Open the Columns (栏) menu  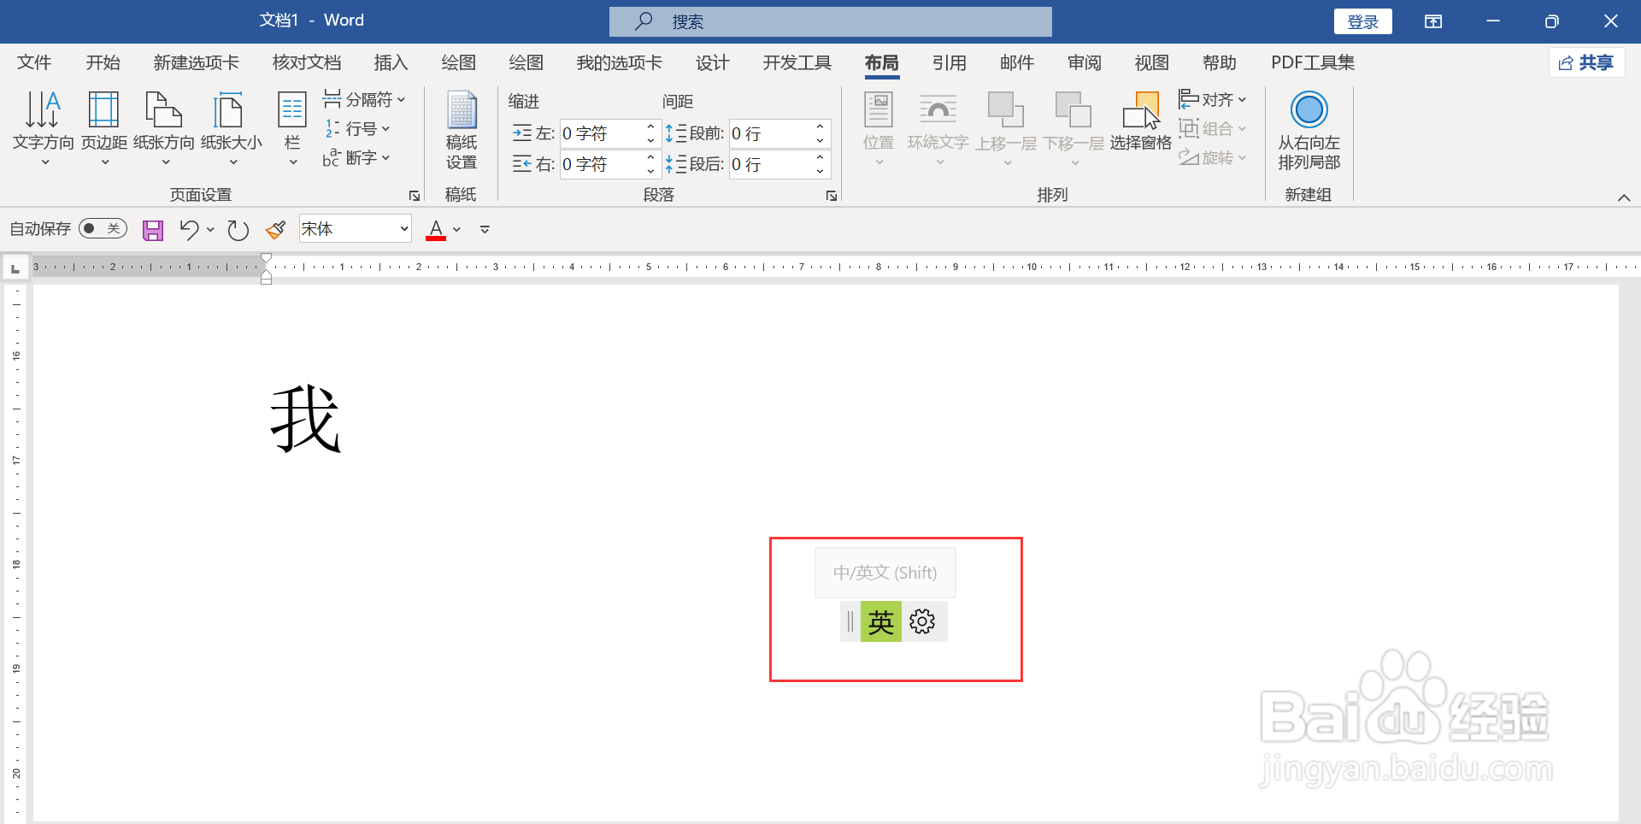tap(292, 128)
